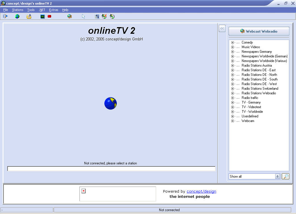
Task: Click the connection progress bar
Action: [x=111, y=169]
